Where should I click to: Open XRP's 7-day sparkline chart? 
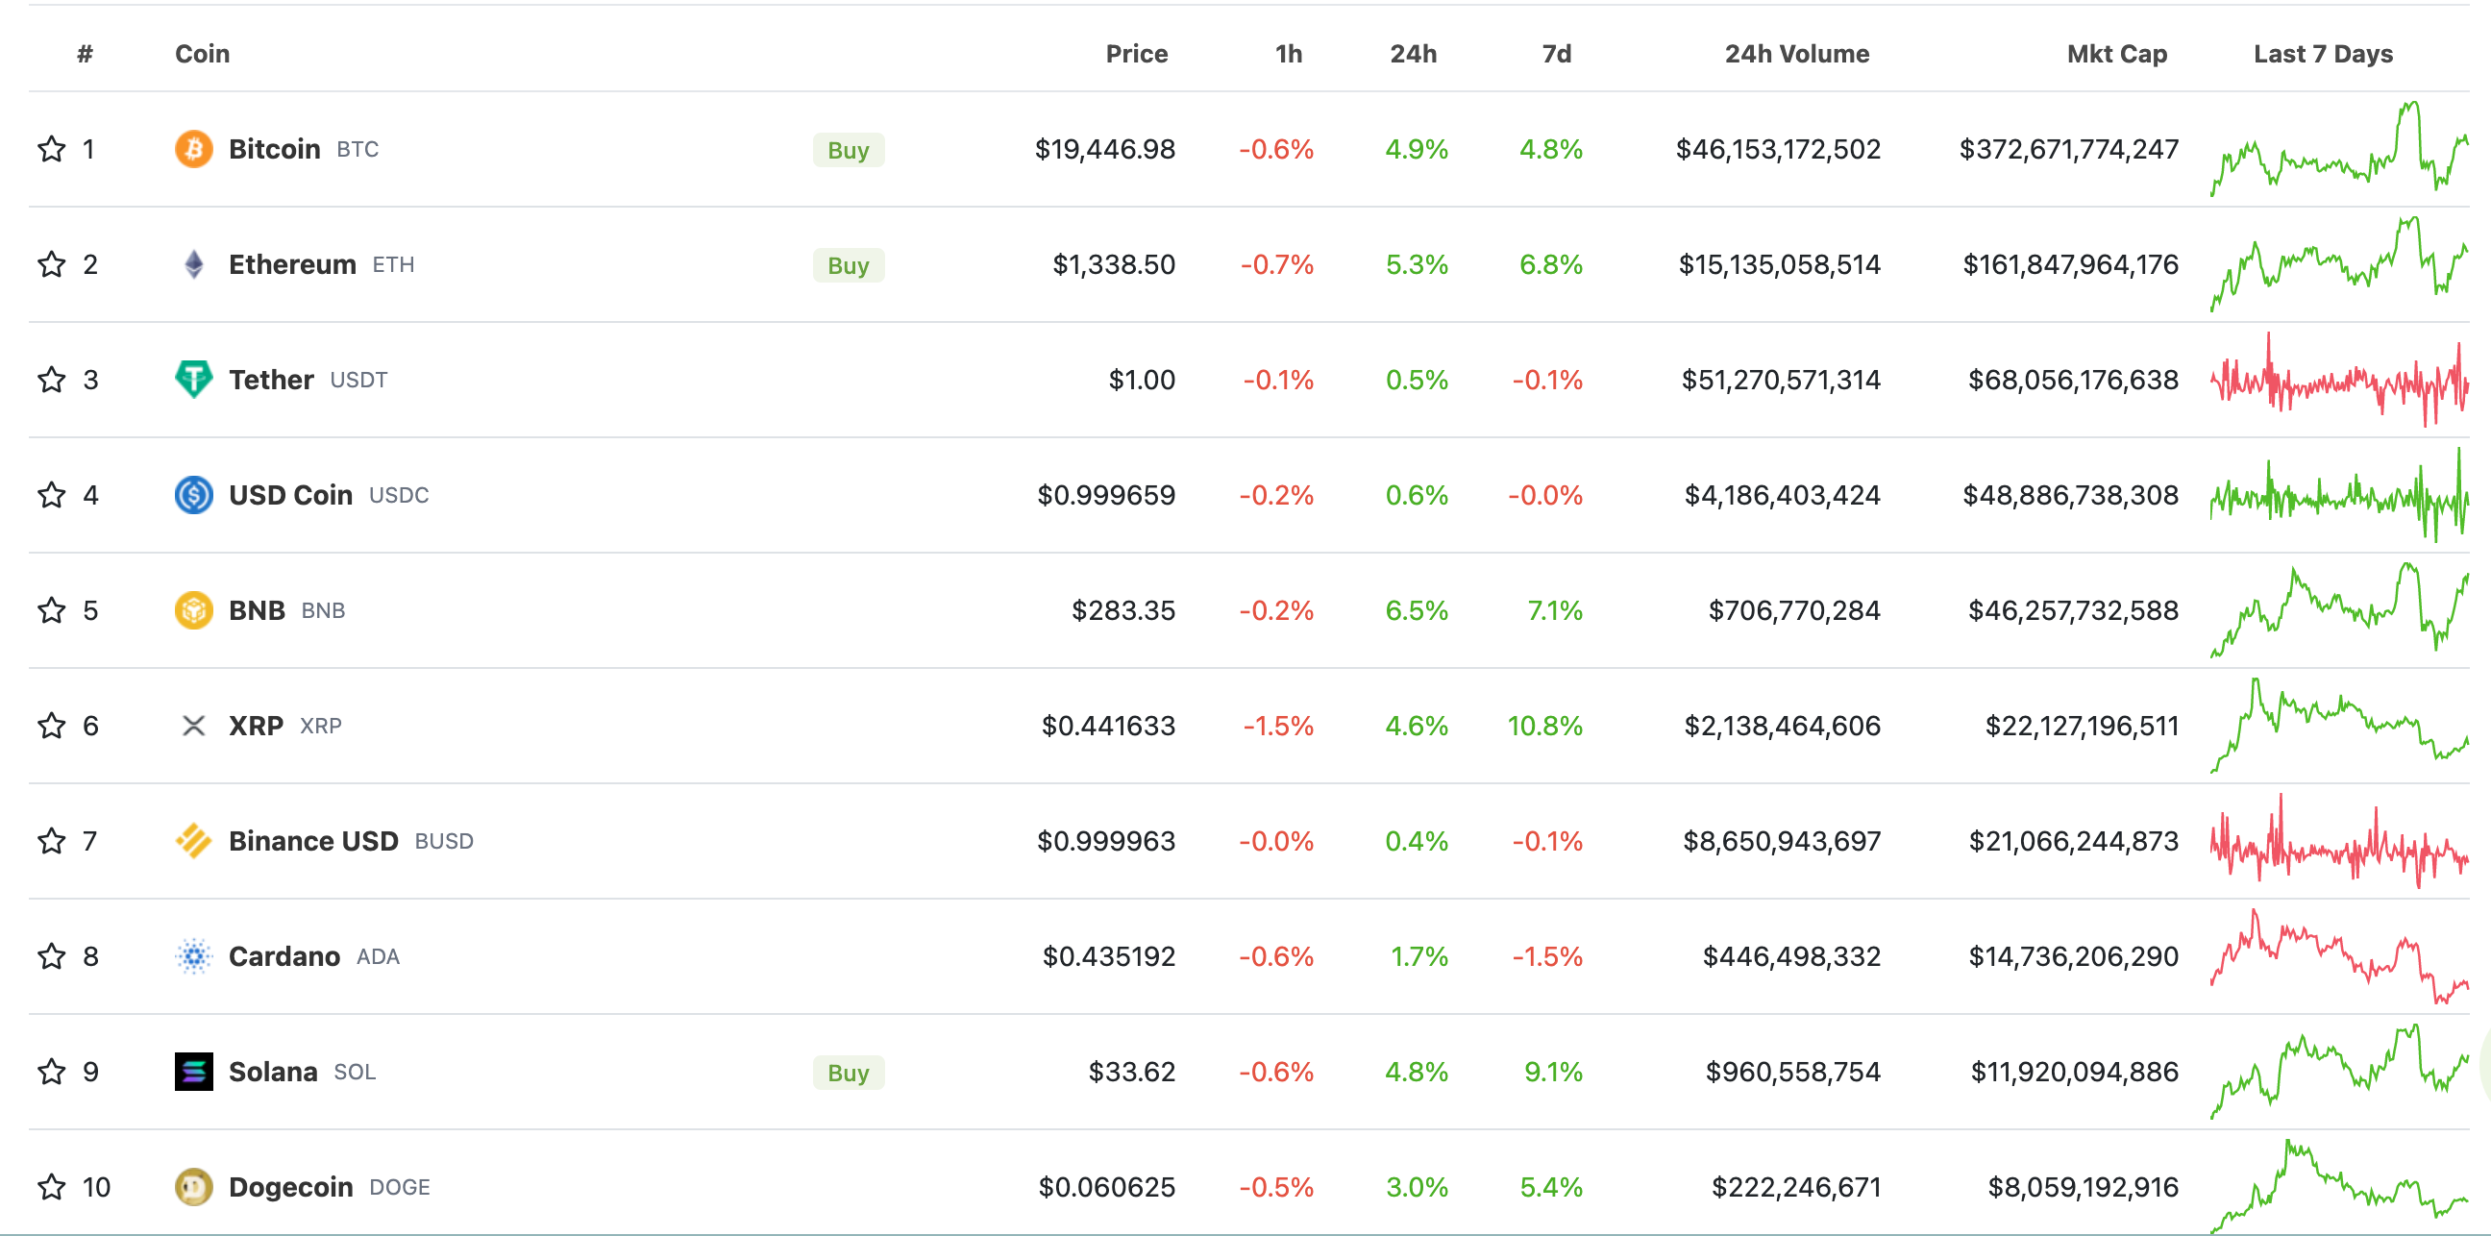click(2338, 726)
